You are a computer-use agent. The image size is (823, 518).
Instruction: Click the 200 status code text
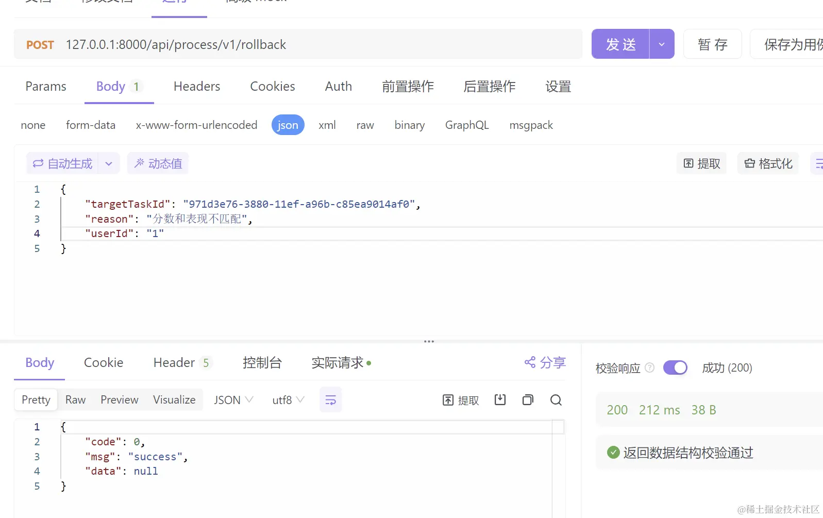(x=617, y=410)
